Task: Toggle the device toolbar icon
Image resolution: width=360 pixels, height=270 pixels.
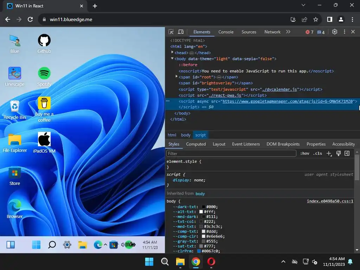Action: (181, 32)
